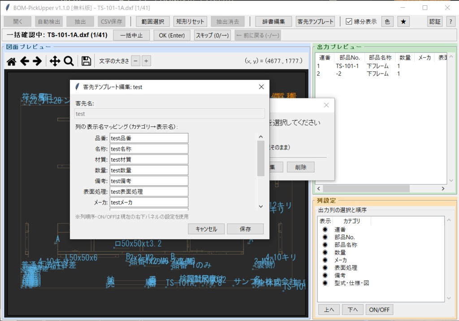
Task: Click the 矩形リセット button
Action: click(x=190, y=22)
